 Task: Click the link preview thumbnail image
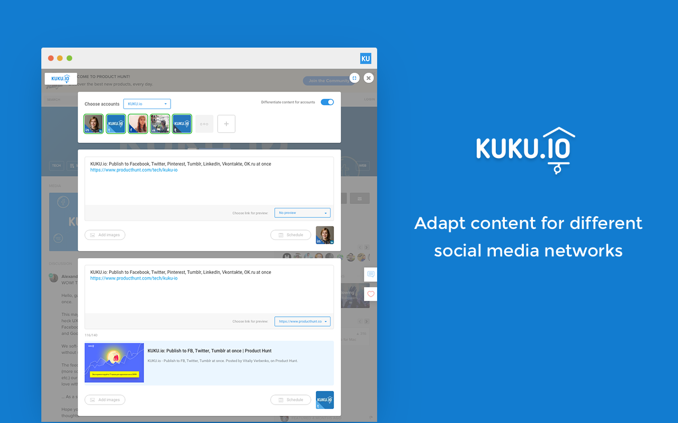coord(114,363)
